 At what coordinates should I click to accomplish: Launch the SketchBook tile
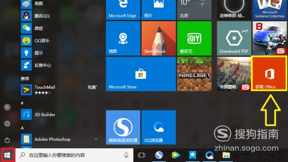tap(159, 38)
